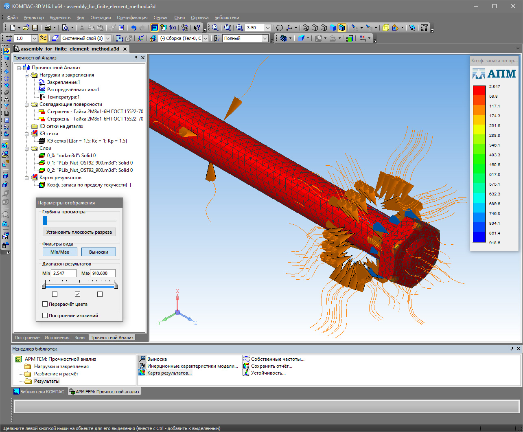
Task: Enable the Перерасчёт цвета checkbox
Action: pyautogui.click(x=45, y=304)
